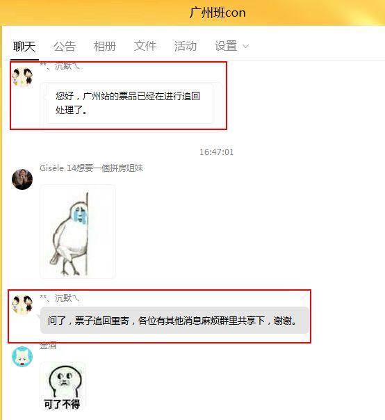Expand the 设置 dropdown arrow
The image size is (385, 420).
click(x=245, y=47)
